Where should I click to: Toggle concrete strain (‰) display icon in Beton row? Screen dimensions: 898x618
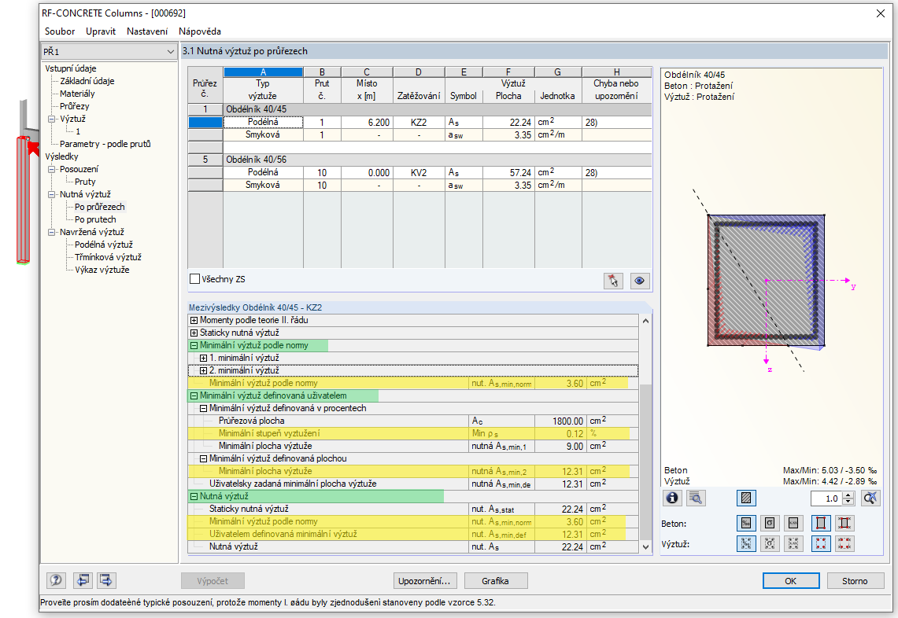[x=746, y=523]
